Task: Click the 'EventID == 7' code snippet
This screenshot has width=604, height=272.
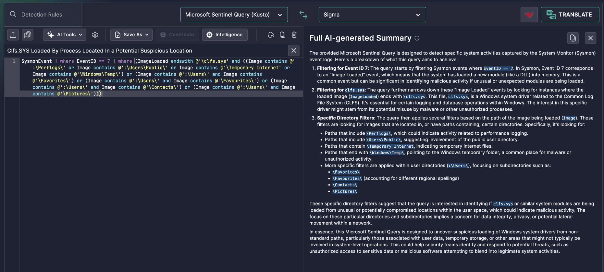Action: click(x=498, y=69)
